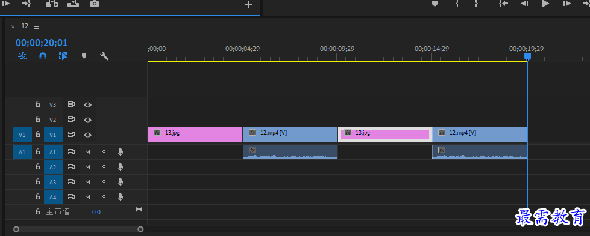590x236 pixels.
Task: Click the microphone icon on track A4
Action: point(120,196)
